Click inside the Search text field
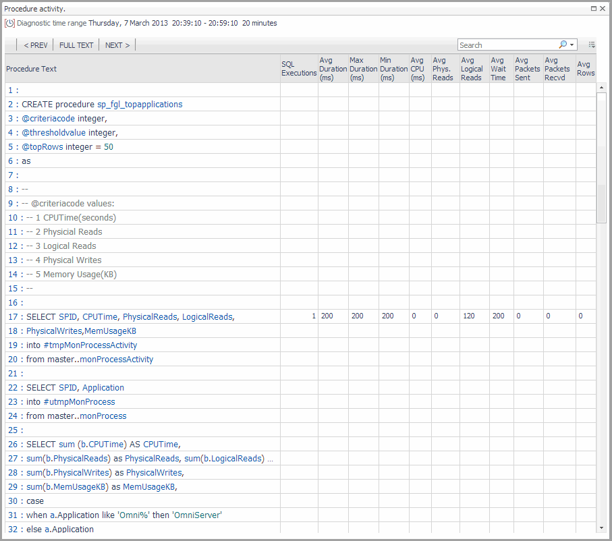Image resolution: width=612 pixels, height=541 pixels. point(506,45)
